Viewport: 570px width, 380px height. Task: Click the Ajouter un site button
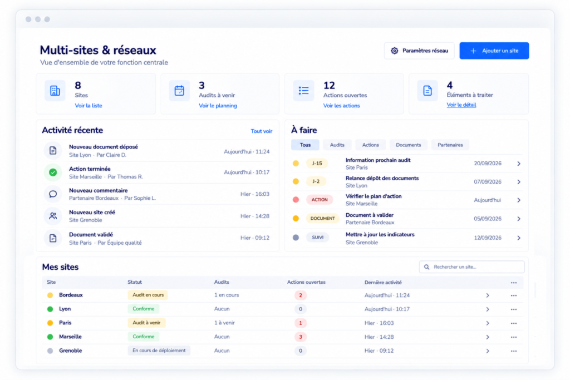tap(494, 51)
